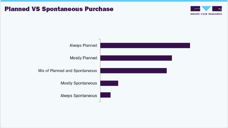Viewport: 228px width, 128px height.
Task: Click the Mix of Planned and Spontaneous bar
Action: pyautogui.click(x=133, y=70)
